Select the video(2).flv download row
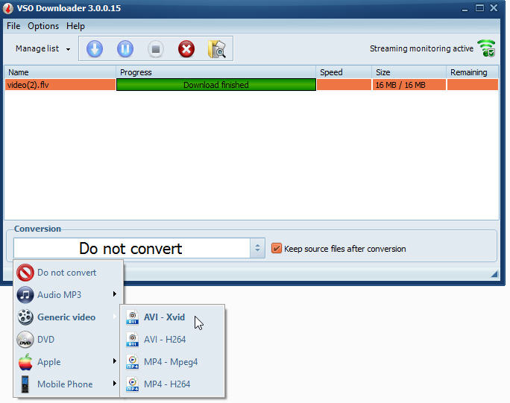 pyautogui.click(x=251, y=85)
